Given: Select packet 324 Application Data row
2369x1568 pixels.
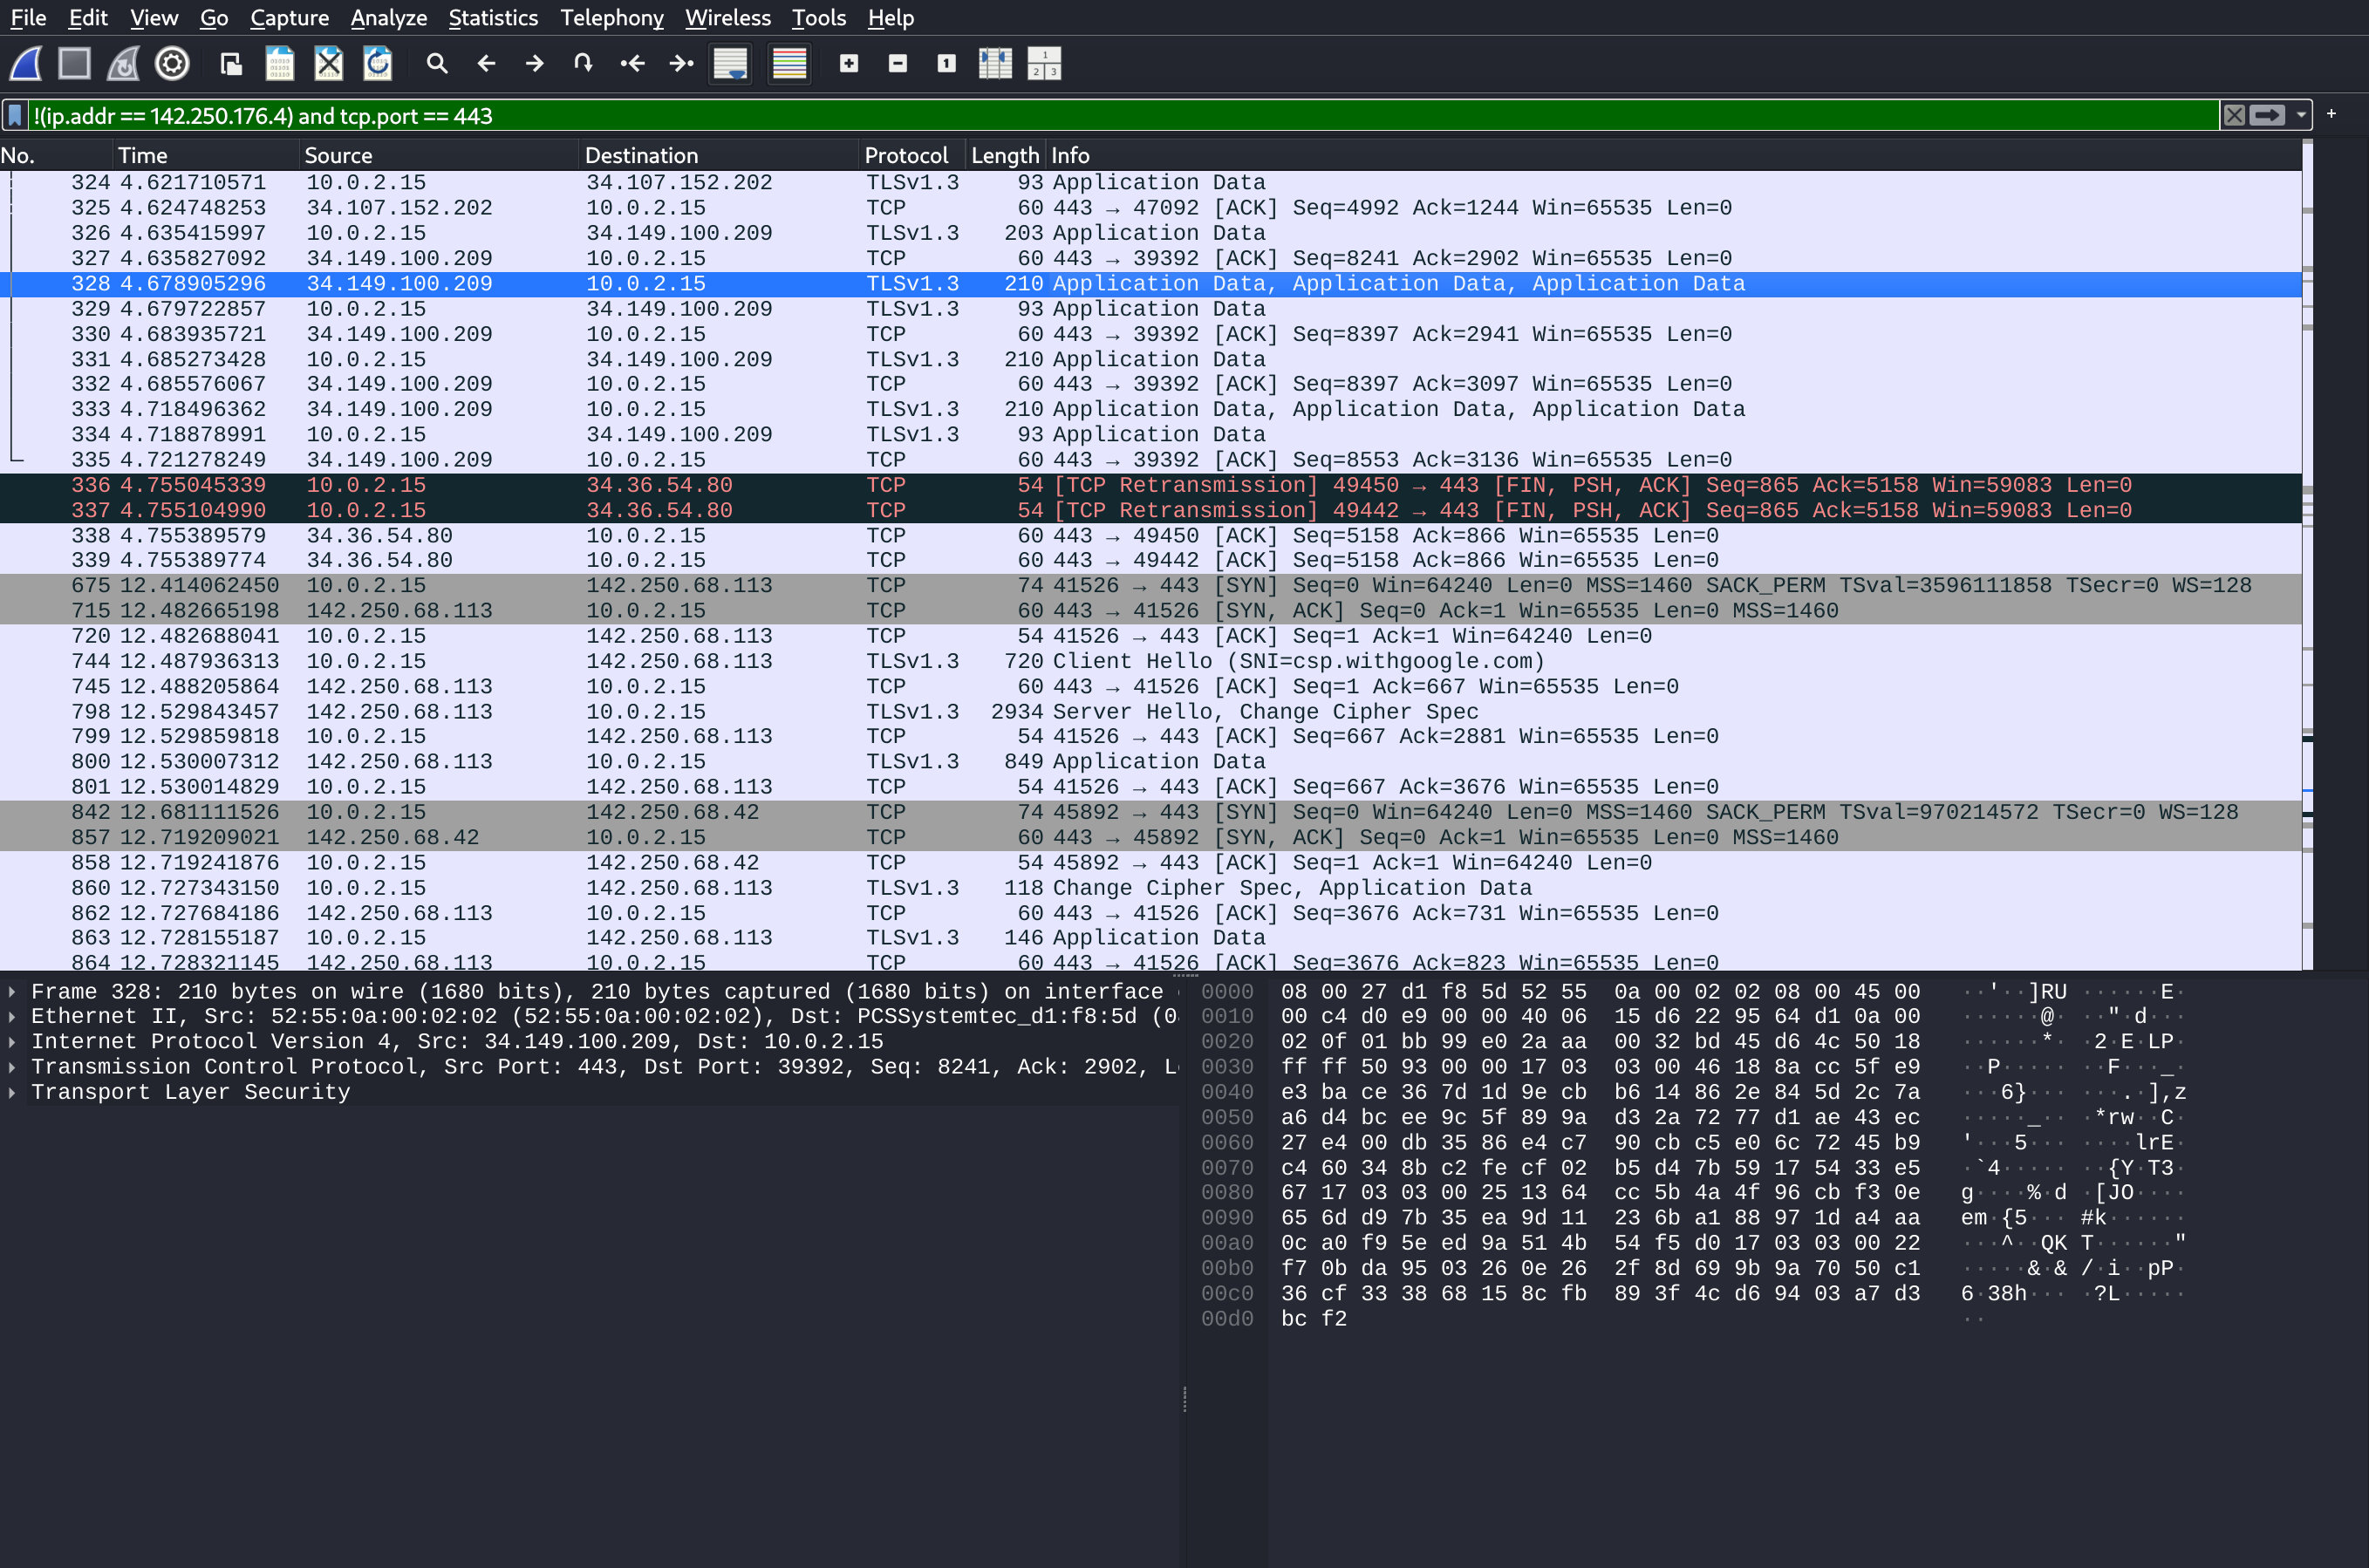Looking at the screenshot, I should click(1150, 183).
